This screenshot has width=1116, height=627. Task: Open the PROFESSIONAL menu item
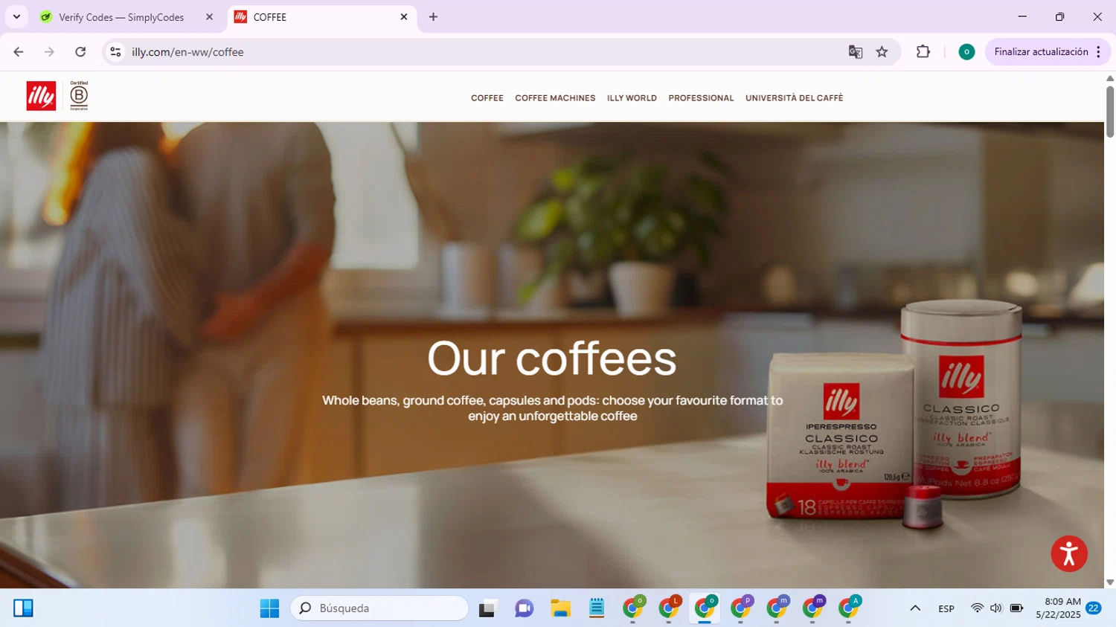(x=701, y=98)
